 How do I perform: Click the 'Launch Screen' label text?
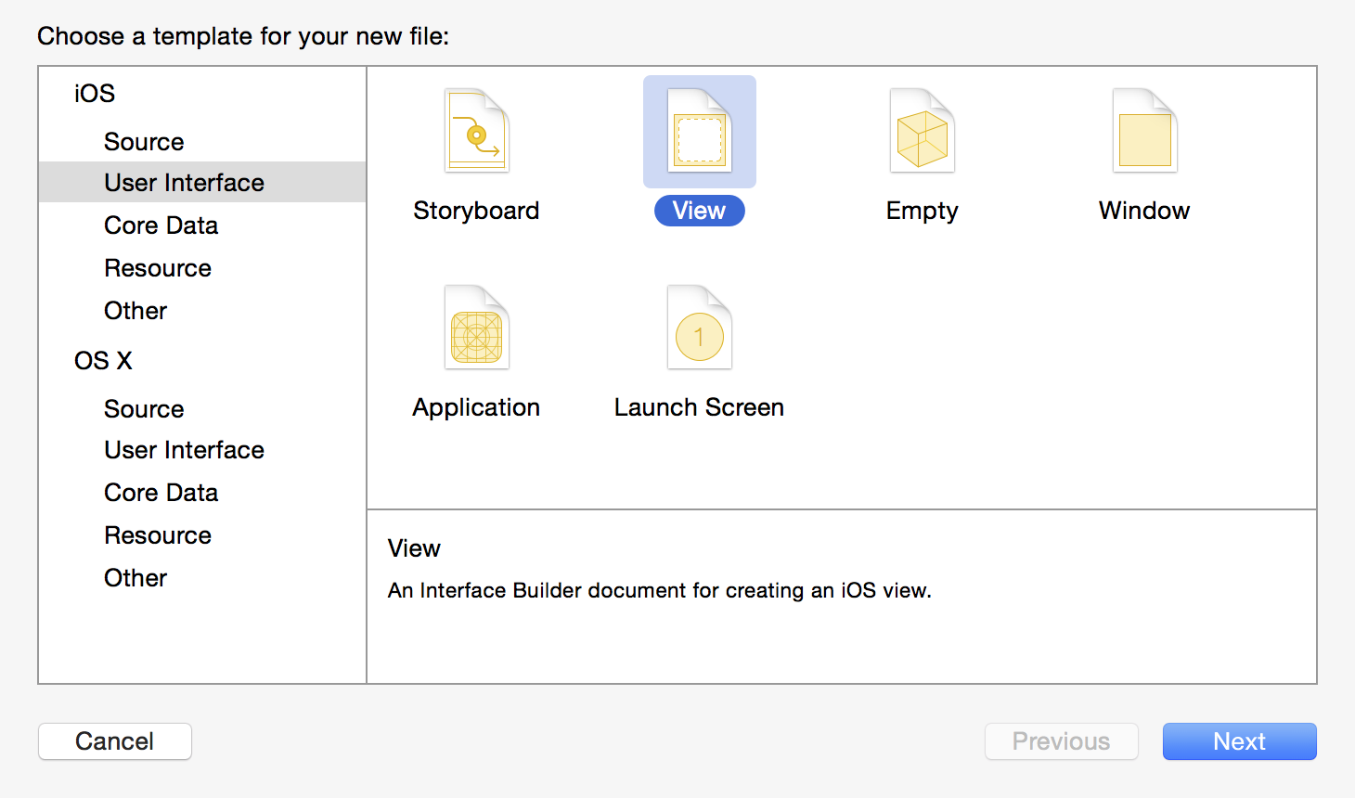tap(699, 407)
